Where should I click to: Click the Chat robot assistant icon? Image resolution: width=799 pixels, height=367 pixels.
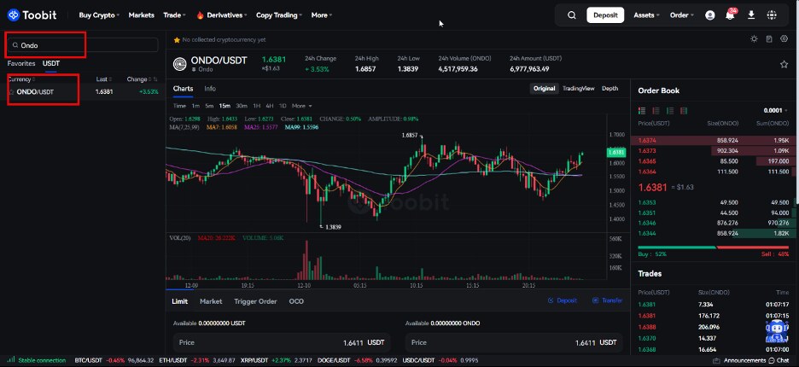[777, 332]
